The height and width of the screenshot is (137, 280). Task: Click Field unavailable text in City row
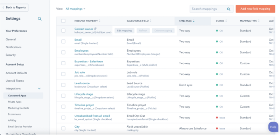(x=137, y=127)
